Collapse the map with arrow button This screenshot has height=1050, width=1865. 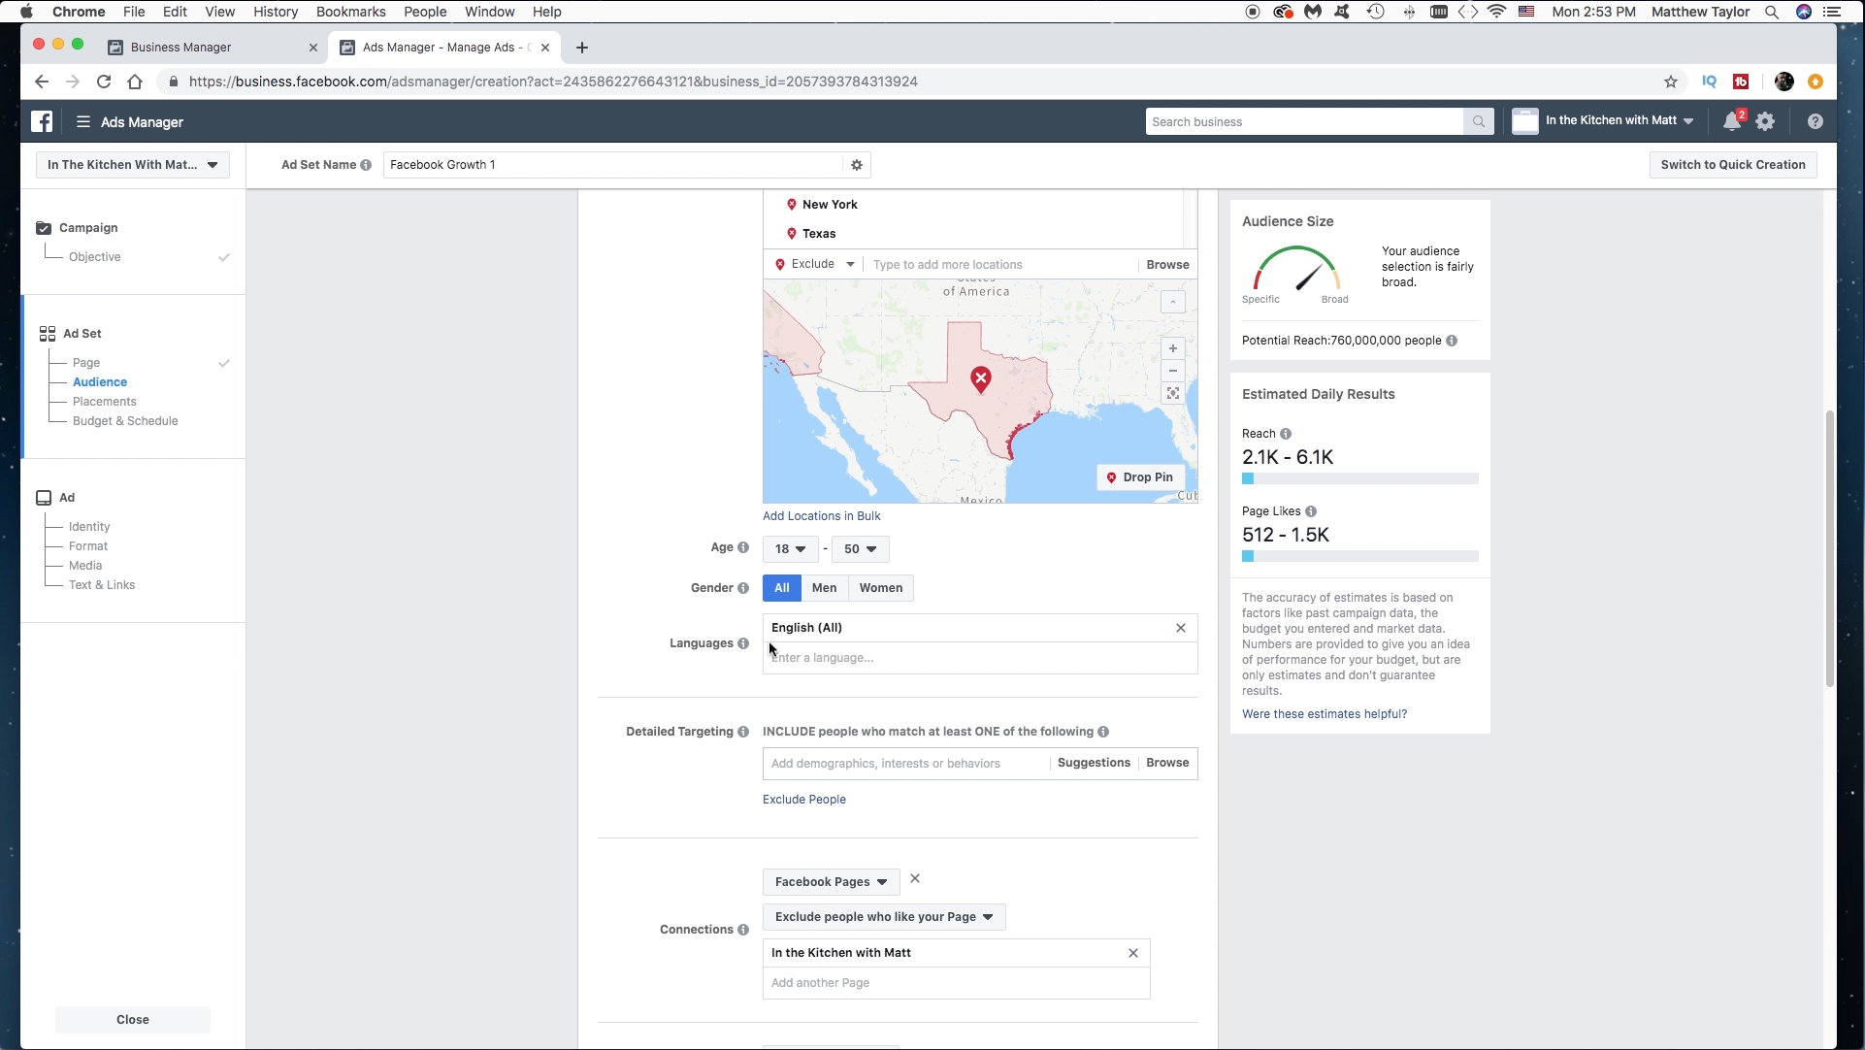(x=1173, y=302)
